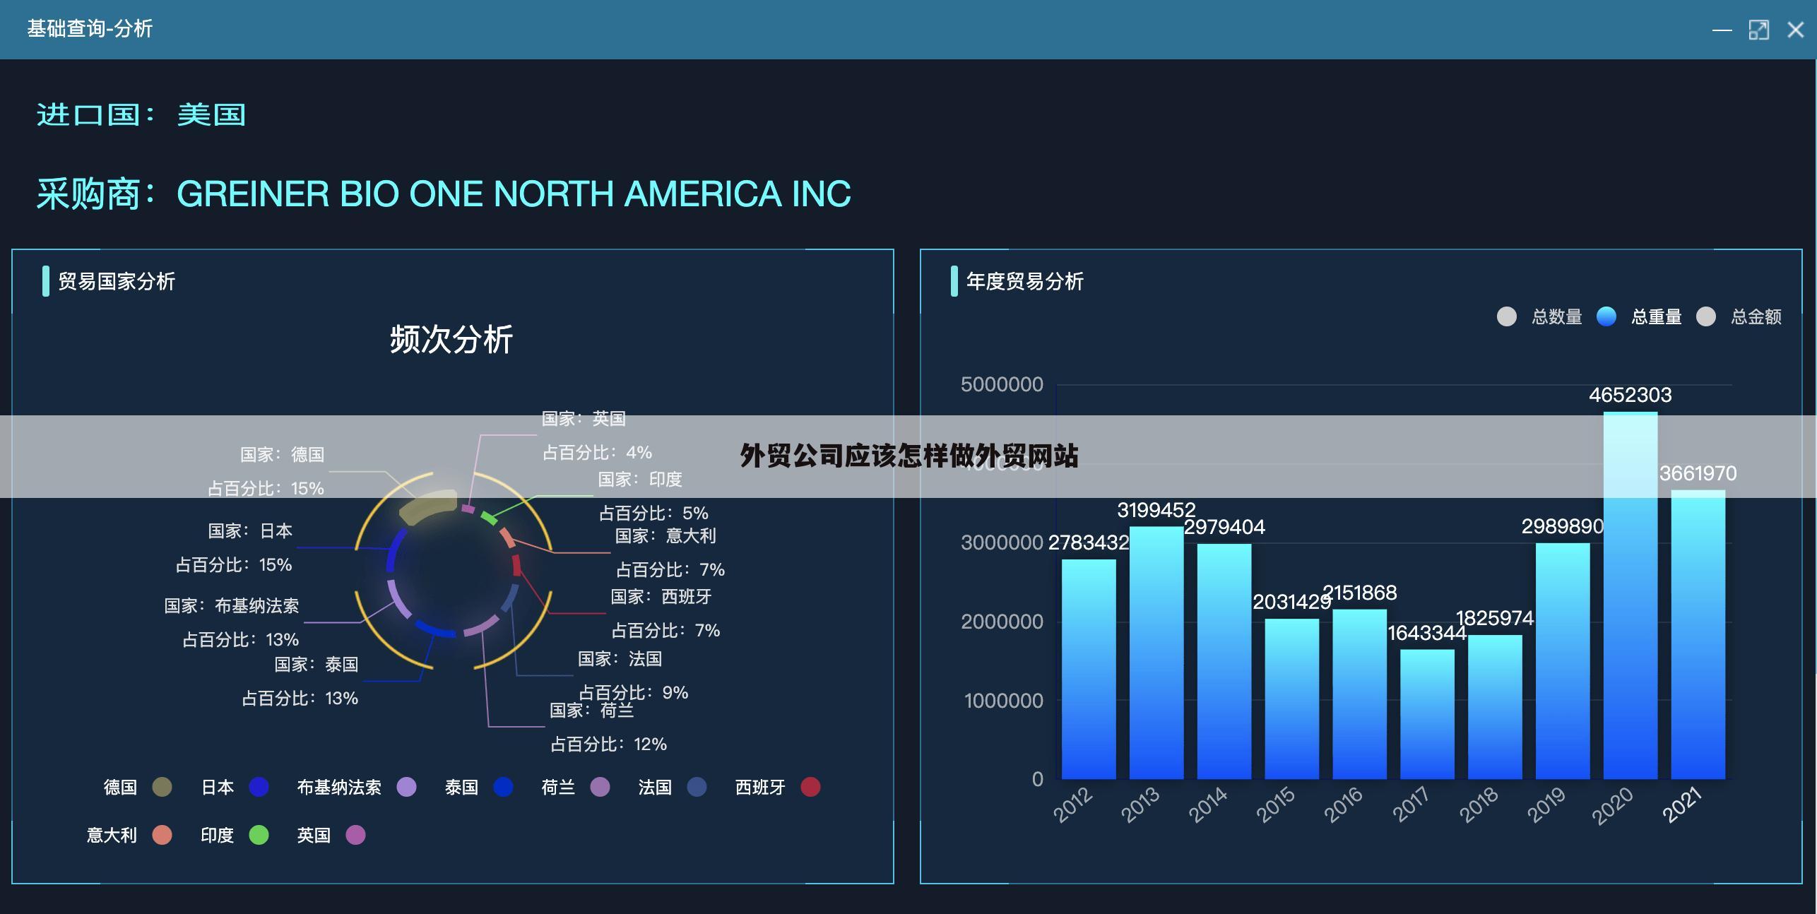Select the 印度 legend dot
Viewport: 1817px width, 914px height.
coord(259,835)
